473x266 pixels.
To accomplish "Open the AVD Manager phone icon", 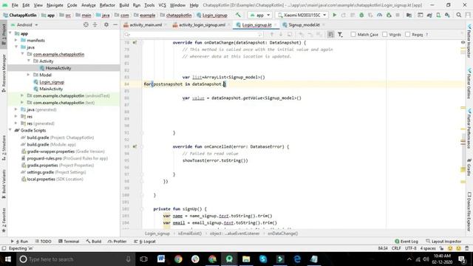I will 438,15.
